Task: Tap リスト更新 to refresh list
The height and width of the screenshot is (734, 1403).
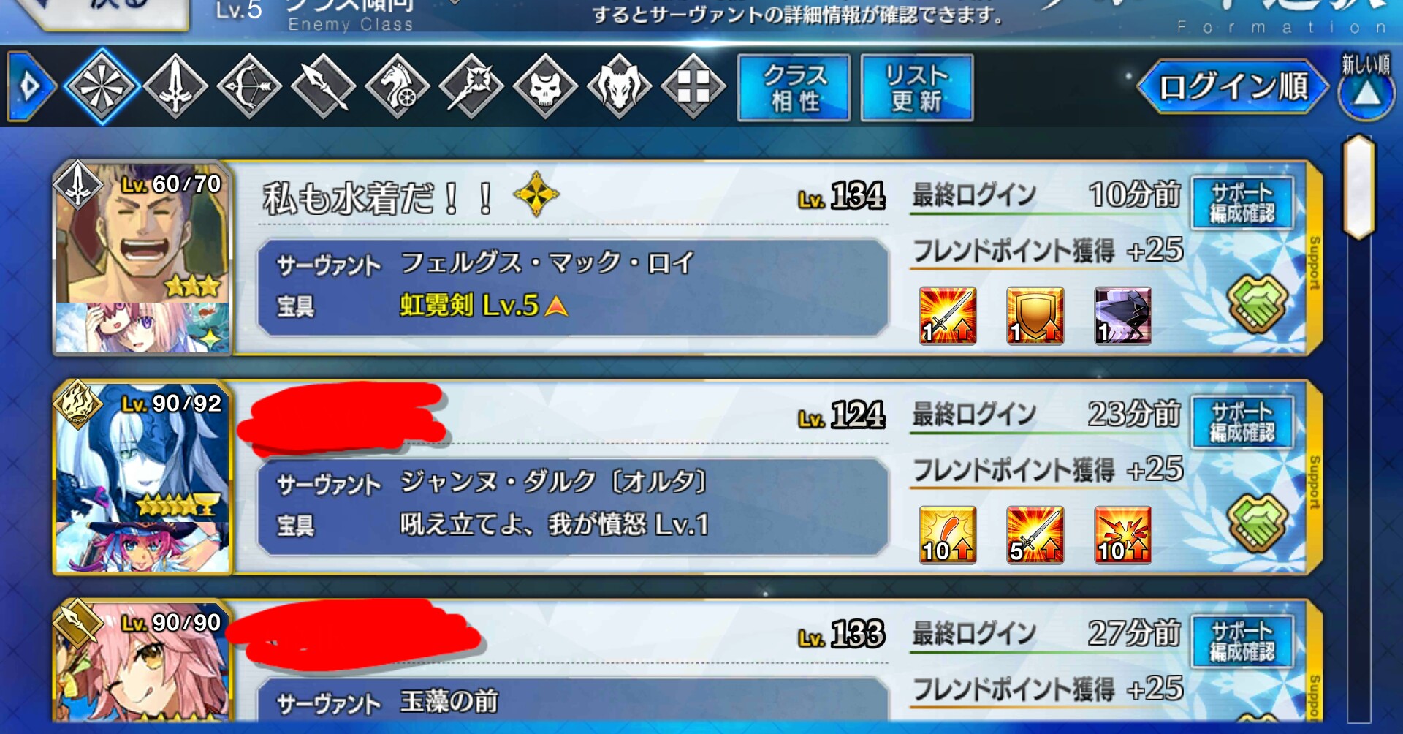Action: click(917, 87)
